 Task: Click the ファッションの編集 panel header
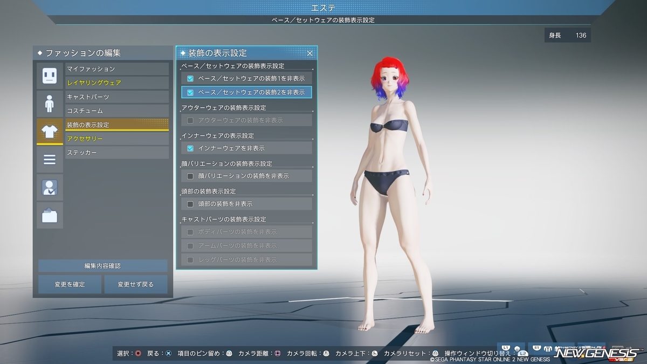click(102, 53)
